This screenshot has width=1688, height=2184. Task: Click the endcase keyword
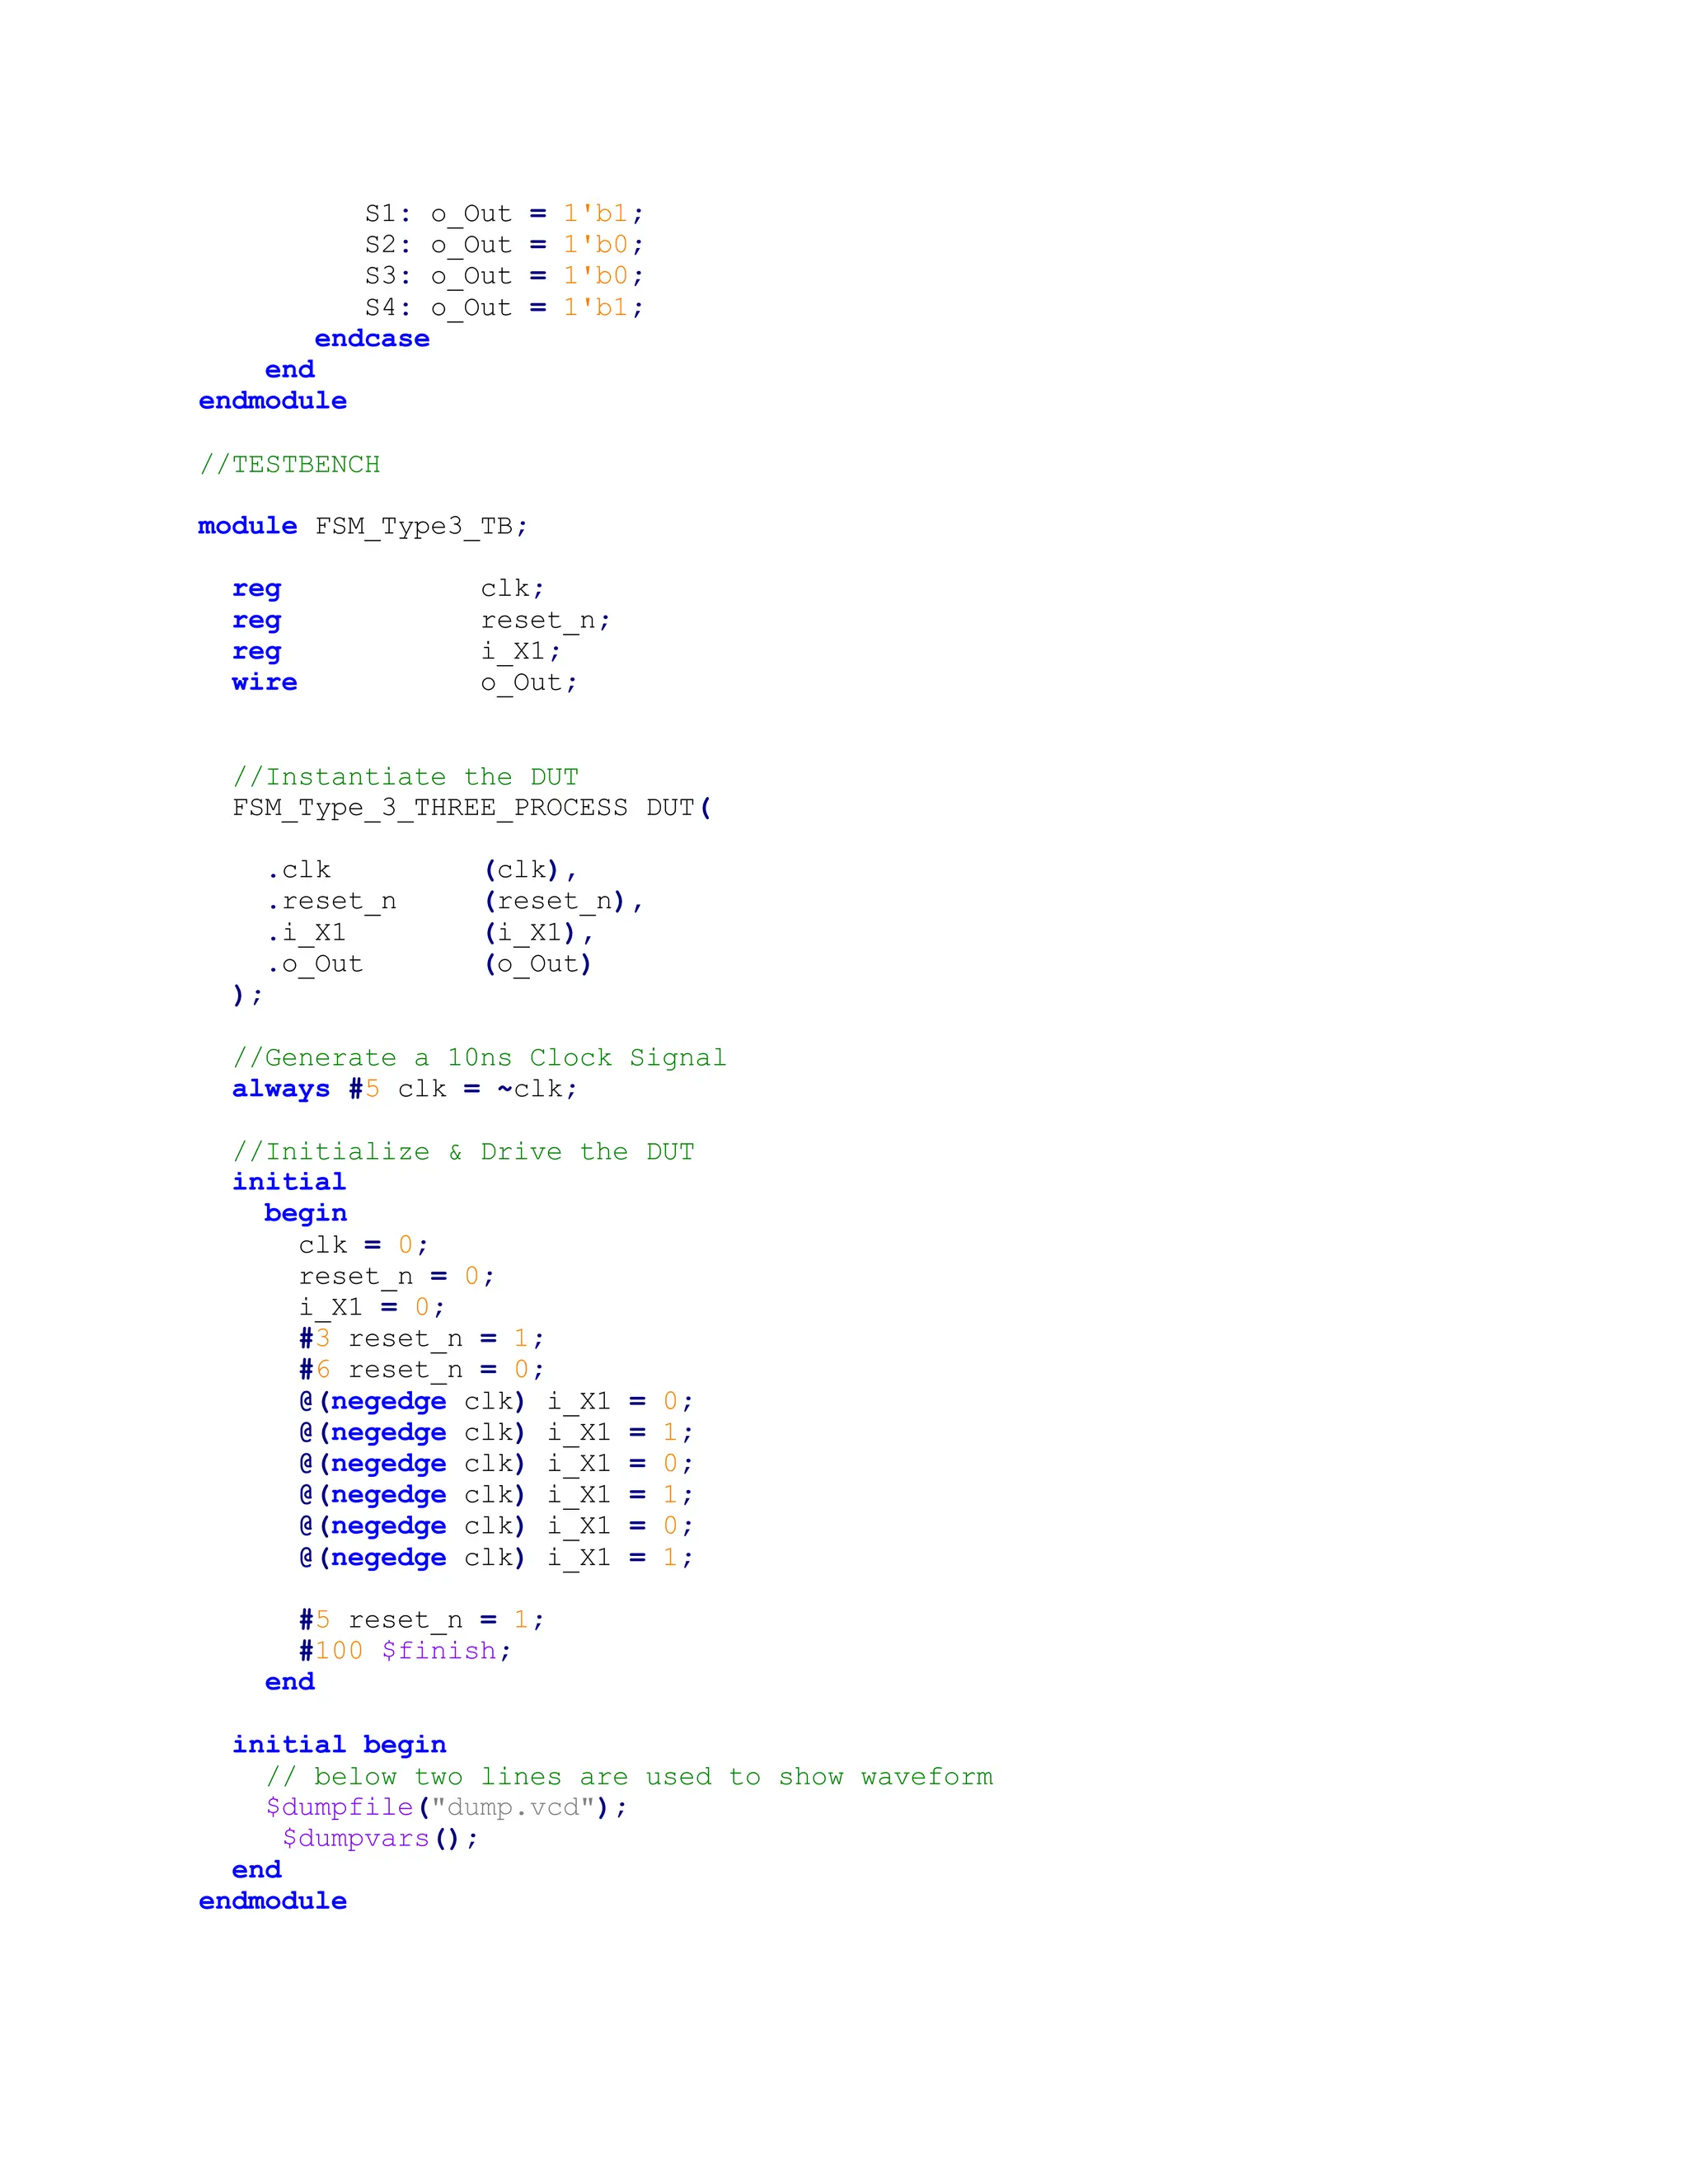371,338
